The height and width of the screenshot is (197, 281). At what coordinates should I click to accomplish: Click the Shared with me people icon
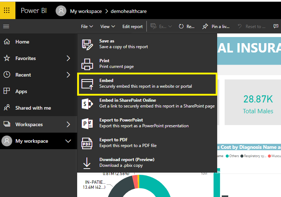7,107
